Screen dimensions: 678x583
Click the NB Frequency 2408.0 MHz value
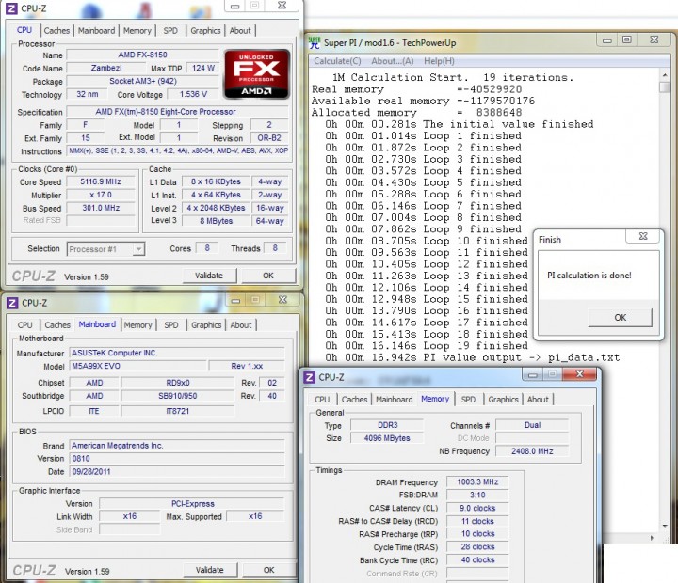(x=532, y=451)
